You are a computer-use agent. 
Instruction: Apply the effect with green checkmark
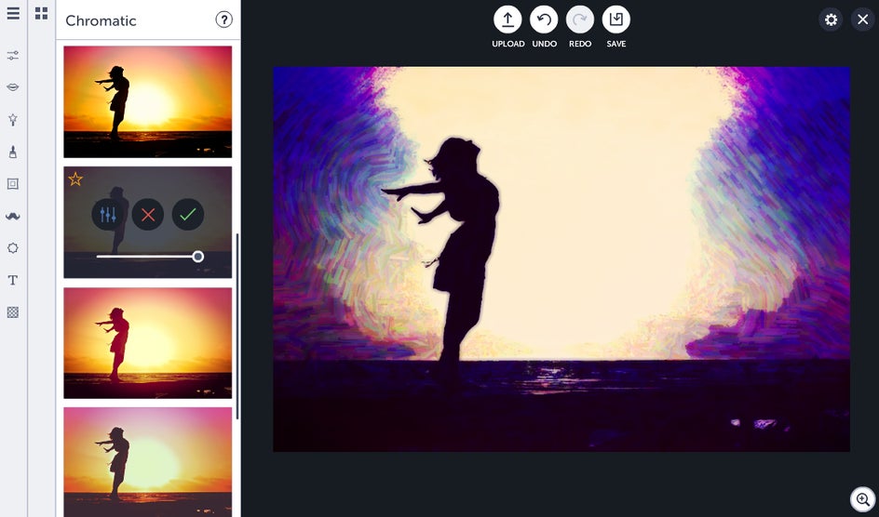point(188,214)
